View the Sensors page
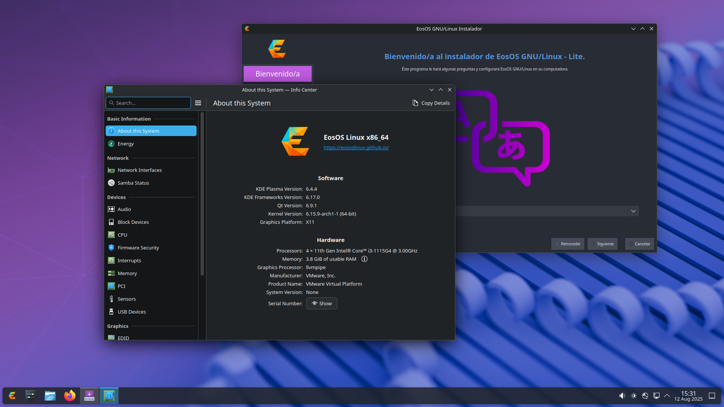 click(126, 298)
